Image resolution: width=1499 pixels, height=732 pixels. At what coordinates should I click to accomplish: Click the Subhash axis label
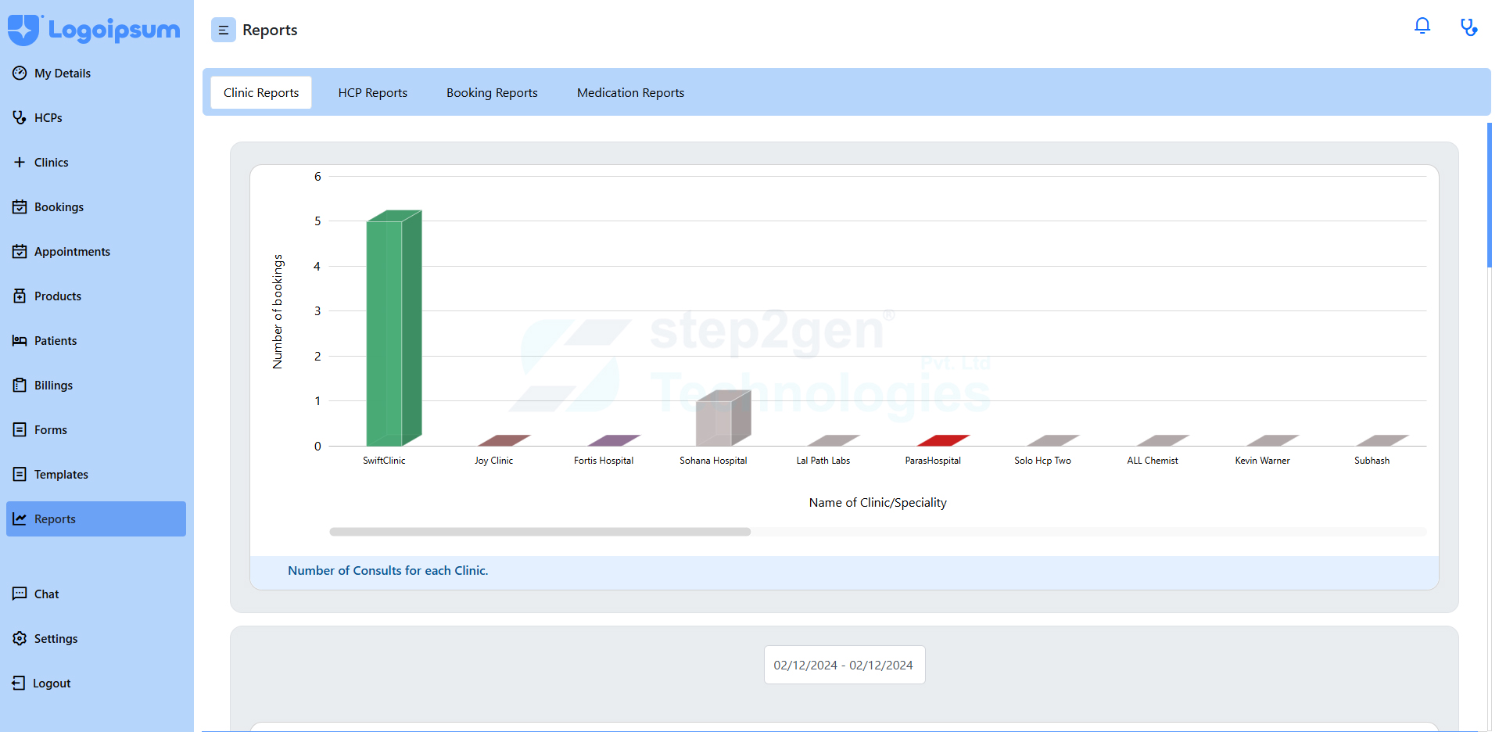point(1372,461)
